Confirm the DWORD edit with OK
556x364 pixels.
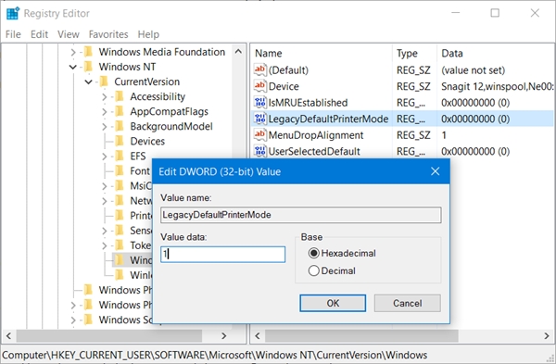[333, 303]
